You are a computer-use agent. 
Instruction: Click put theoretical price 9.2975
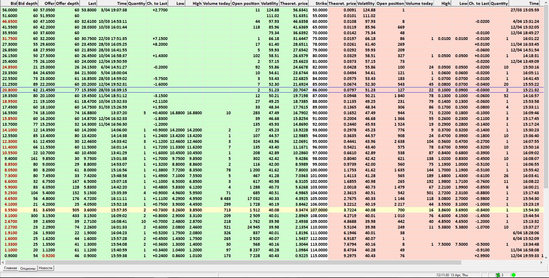coord(350,256)
